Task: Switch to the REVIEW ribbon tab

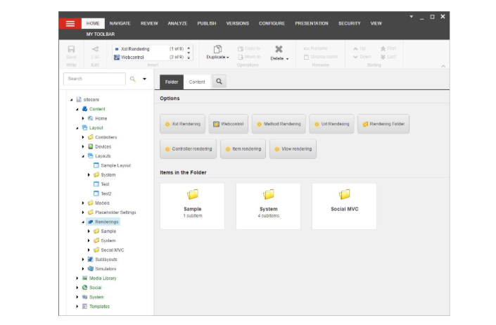Action: point(149,23)
